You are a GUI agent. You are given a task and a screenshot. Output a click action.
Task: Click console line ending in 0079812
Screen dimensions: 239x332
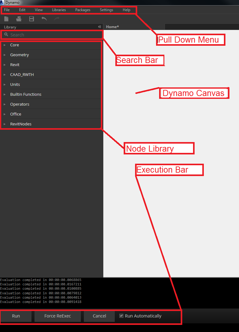(41, 293)
